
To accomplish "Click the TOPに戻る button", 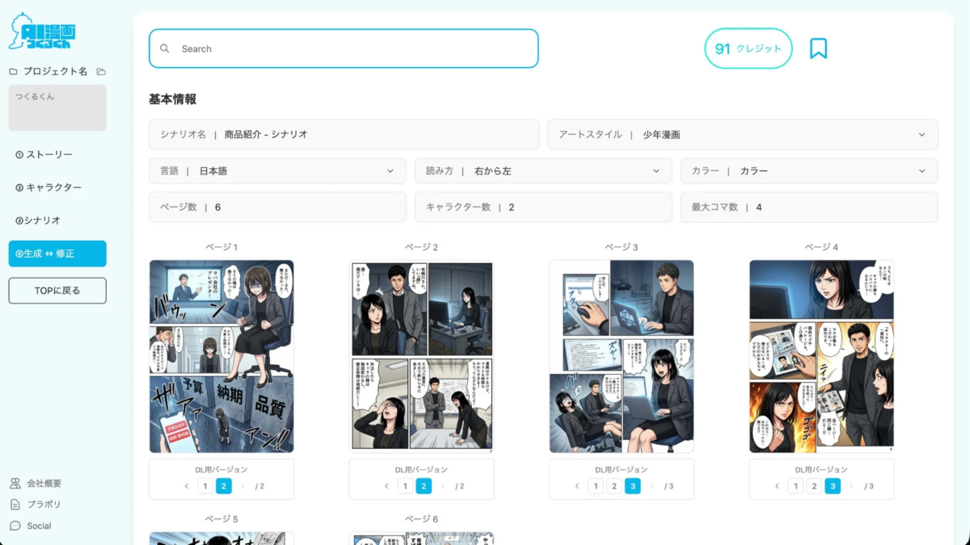I will tap(57, 290).
